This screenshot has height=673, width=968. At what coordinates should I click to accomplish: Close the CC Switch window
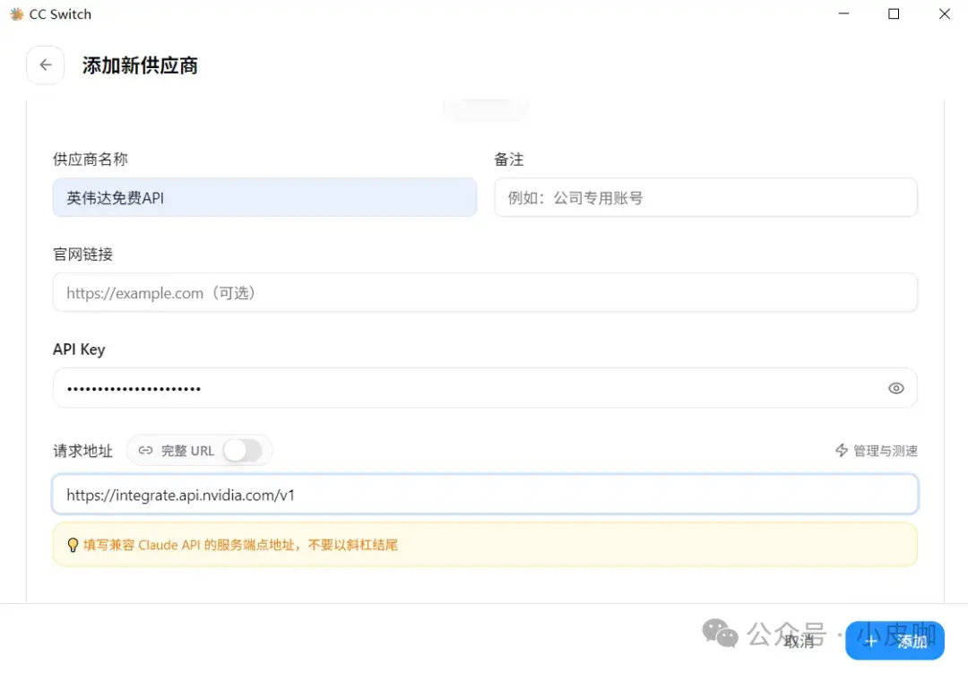[x=944, y=13]
